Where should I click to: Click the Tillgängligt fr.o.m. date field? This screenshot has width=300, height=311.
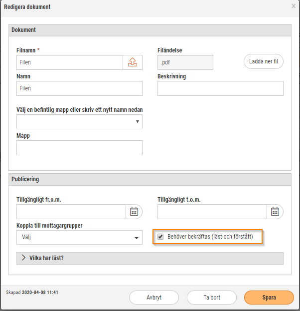[x=71, y=212]
